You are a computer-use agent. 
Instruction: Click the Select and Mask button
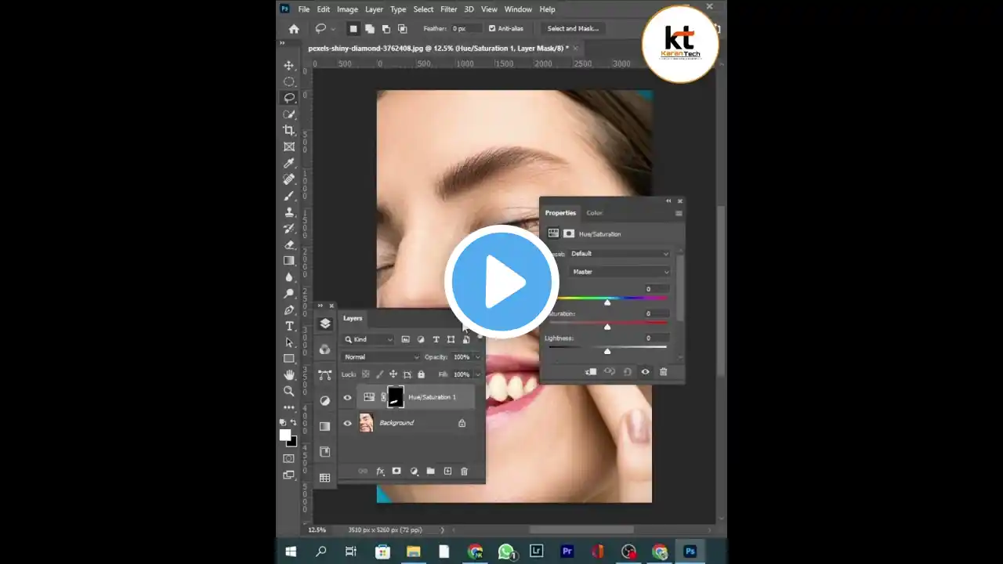click(573, 28)
